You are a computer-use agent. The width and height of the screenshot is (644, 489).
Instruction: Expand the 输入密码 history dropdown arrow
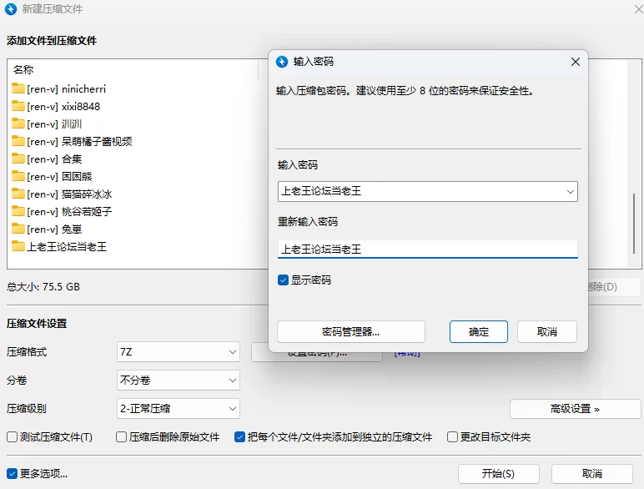pos(570,191)
